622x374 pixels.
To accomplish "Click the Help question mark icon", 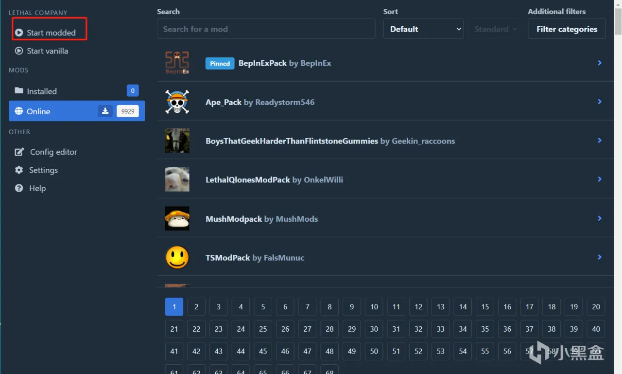I will click(x=19, y=188).
